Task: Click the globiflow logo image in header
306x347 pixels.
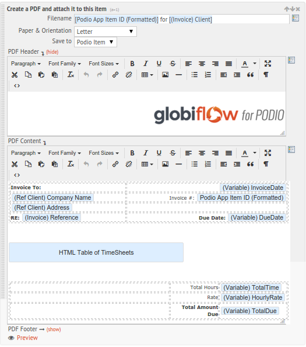Action: (x=219, y=115)
